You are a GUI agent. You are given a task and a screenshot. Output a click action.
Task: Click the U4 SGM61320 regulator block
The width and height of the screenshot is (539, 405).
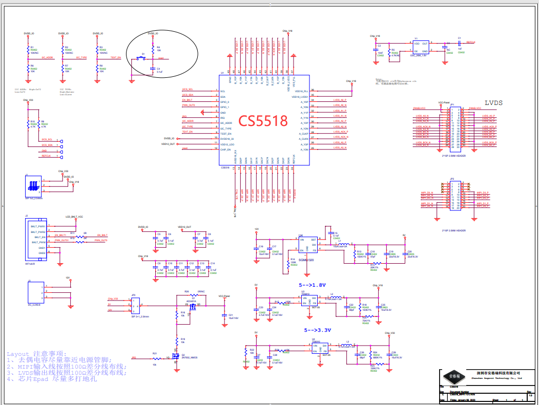308,245
